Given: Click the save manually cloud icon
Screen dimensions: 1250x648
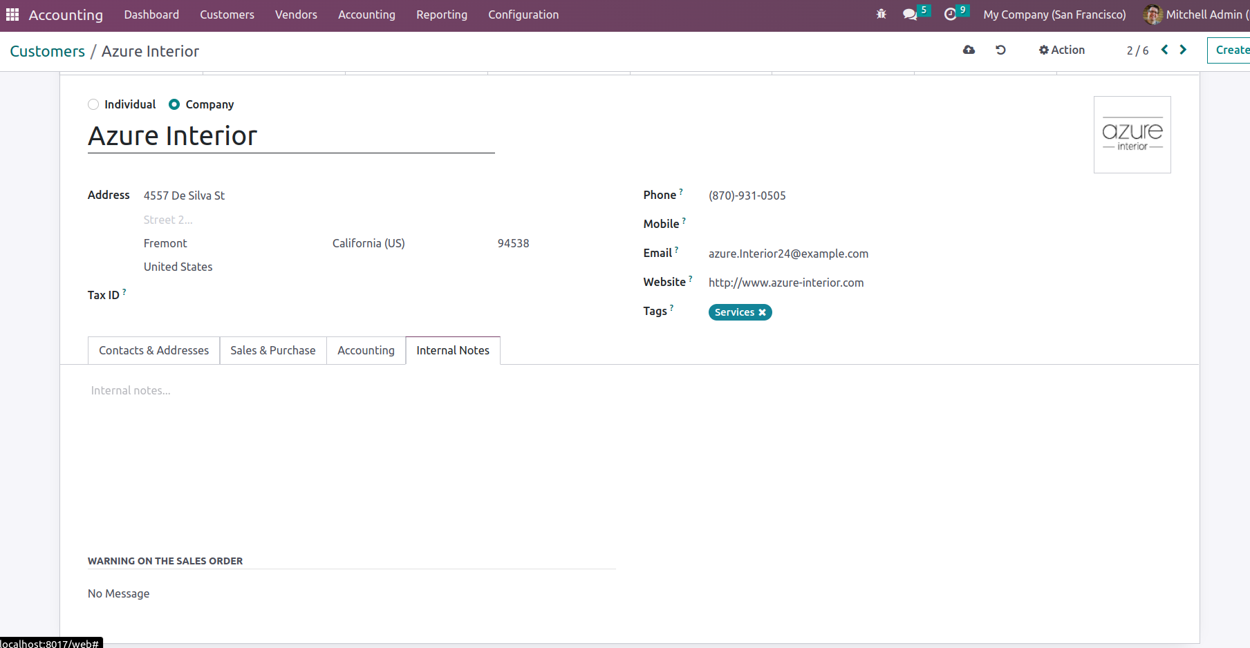Looking at the screenshot, I should 969,50.
